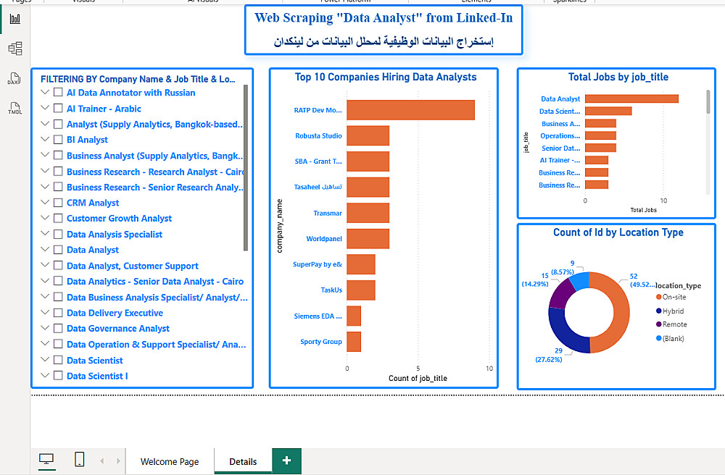Click the Total Jobs by job_title heading
This screenshot has height=475, width=725.
[x=618, y=77]
